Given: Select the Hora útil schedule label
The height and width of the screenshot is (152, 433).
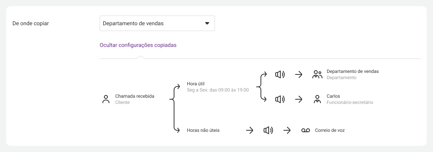Looking at the screenshot, I should coord(218,87).
